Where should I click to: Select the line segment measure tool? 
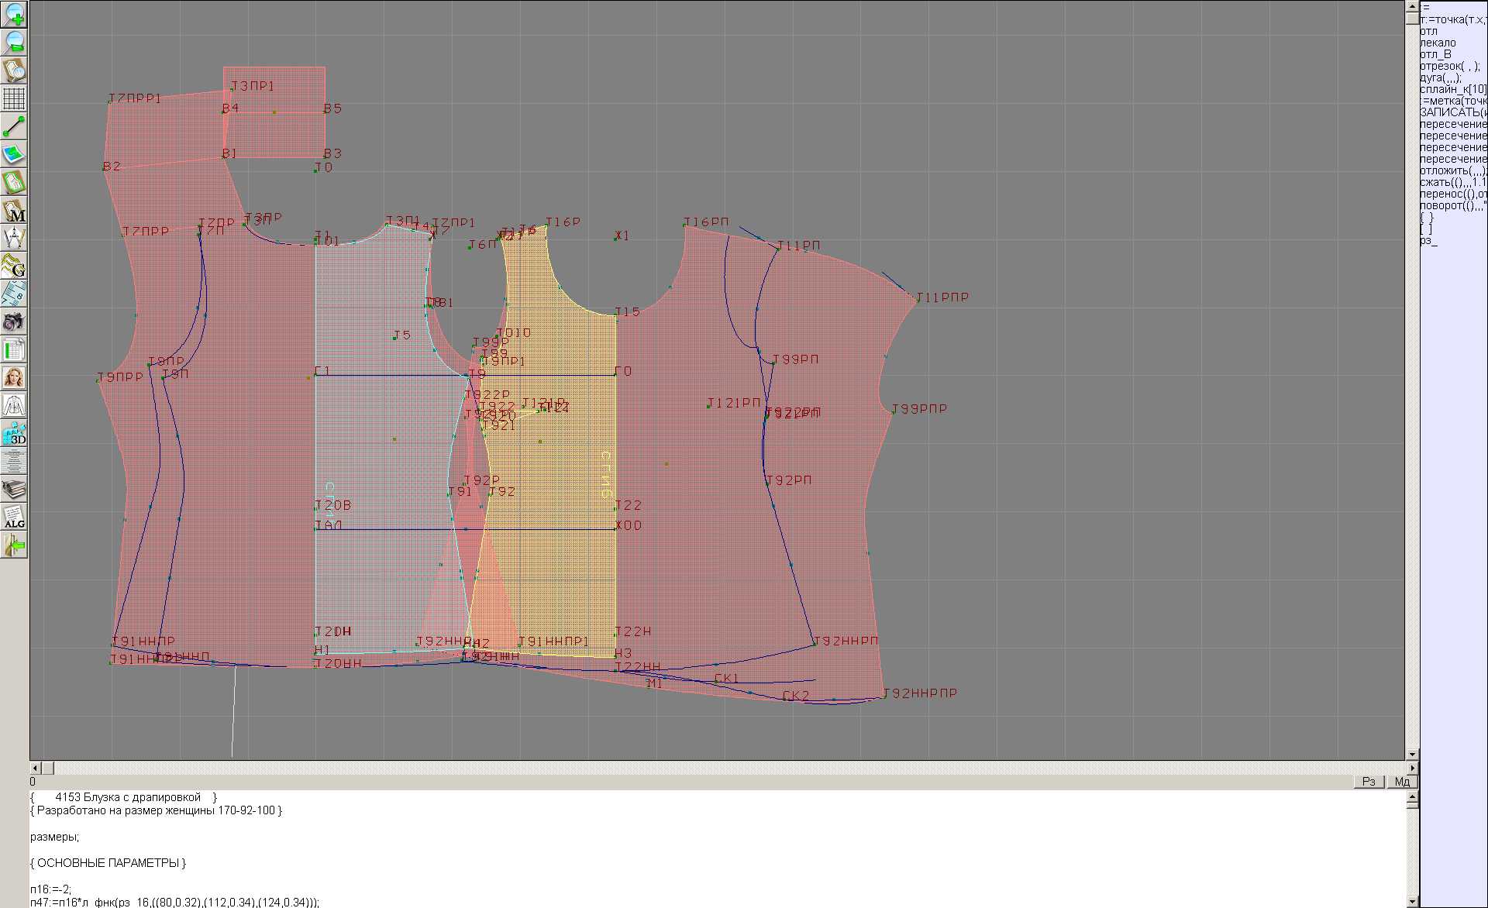(x=14, y=126)
